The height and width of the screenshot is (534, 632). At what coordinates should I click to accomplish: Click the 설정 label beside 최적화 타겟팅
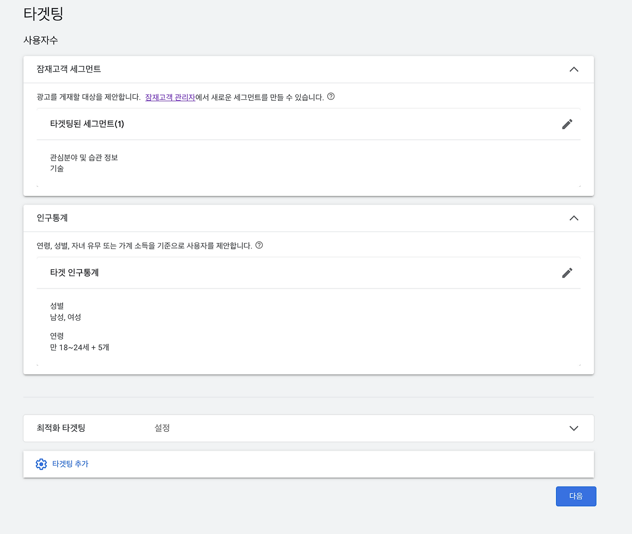click(x=162, y=428)
